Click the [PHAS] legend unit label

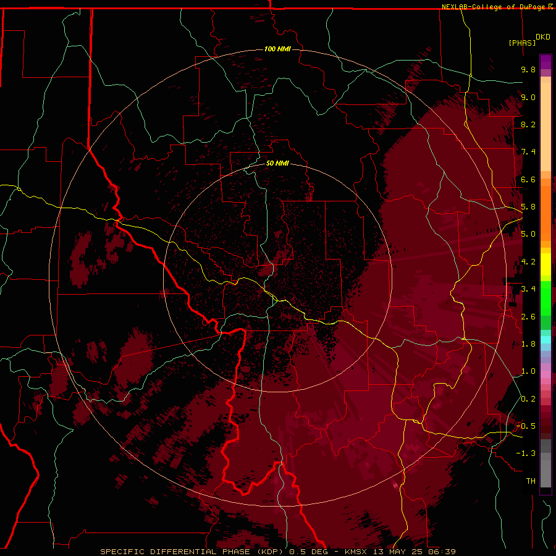[x=522, y=43]
